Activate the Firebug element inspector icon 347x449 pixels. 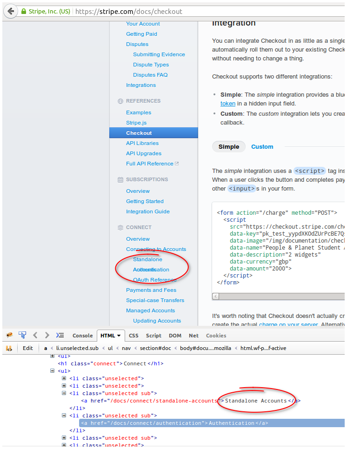pos(22,335)
